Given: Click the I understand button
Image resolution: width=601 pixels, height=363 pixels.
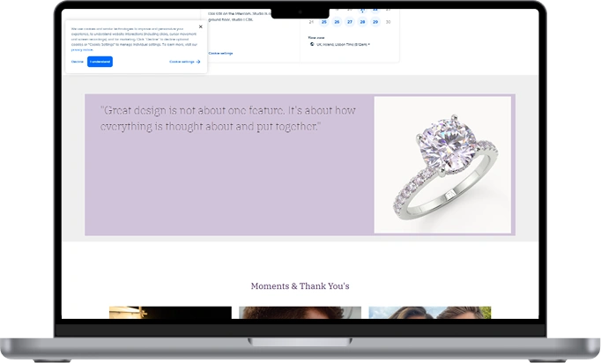Looking at the screenshot, I should [100, 62].
